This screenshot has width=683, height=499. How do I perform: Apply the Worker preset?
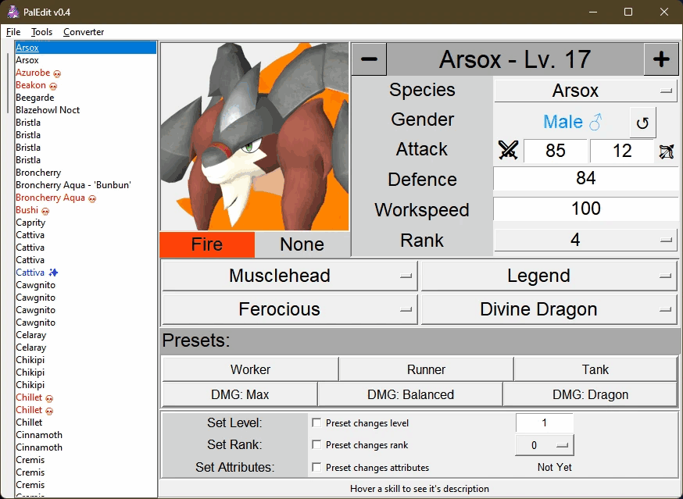click(250, 369)
